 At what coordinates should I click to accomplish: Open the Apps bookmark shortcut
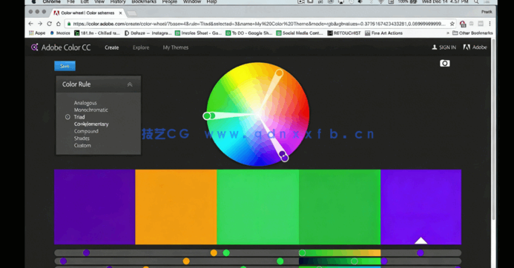(x=37, y=33)
